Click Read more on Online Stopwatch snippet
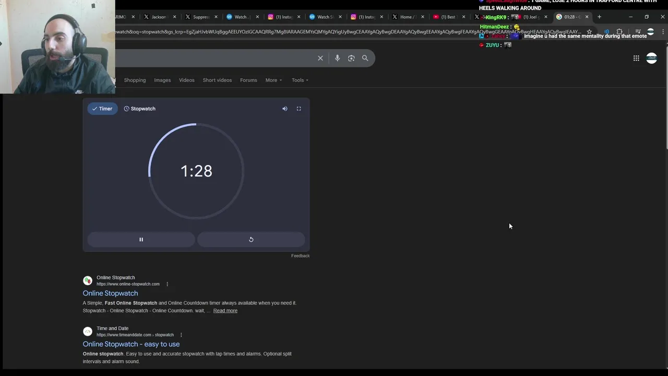The width and height of the screenshot is (668, 376). (225, 311)
